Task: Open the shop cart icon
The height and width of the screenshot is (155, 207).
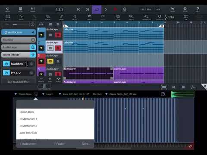Action: click(x=172, y=9)
